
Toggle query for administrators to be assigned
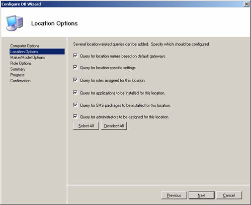(75, 116)
